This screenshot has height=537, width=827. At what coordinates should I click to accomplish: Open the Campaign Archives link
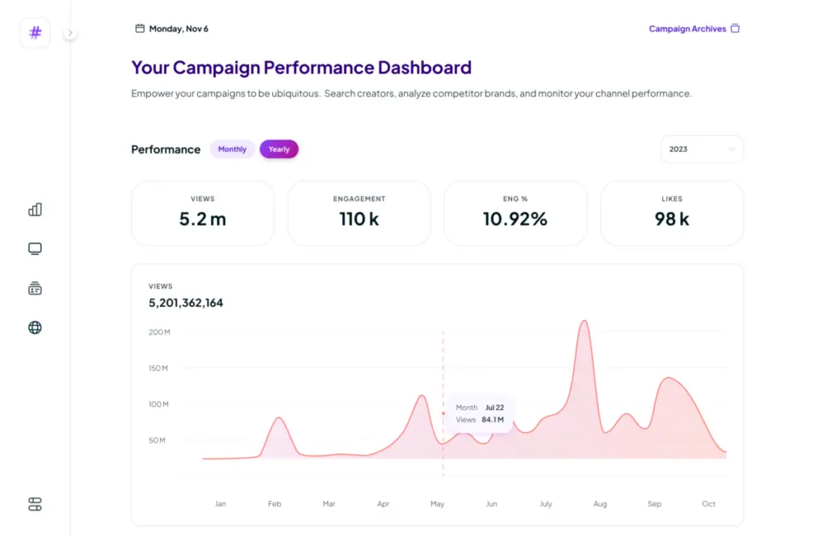(x=687, y=29)
